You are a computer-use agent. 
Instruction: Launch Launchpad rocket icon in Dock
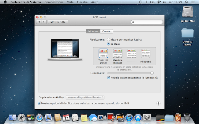21,117
